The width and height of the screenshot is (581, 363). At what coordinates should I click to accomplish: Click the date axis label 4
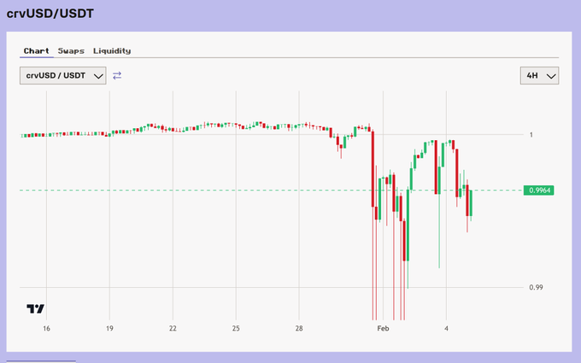pos(447,329)
